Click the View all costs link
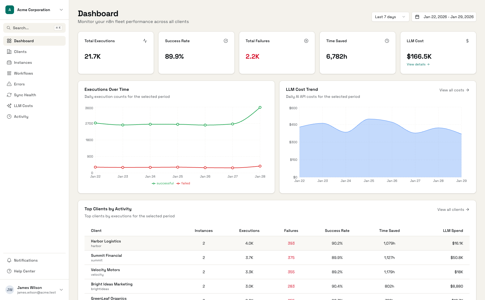 tap(454, 90)
